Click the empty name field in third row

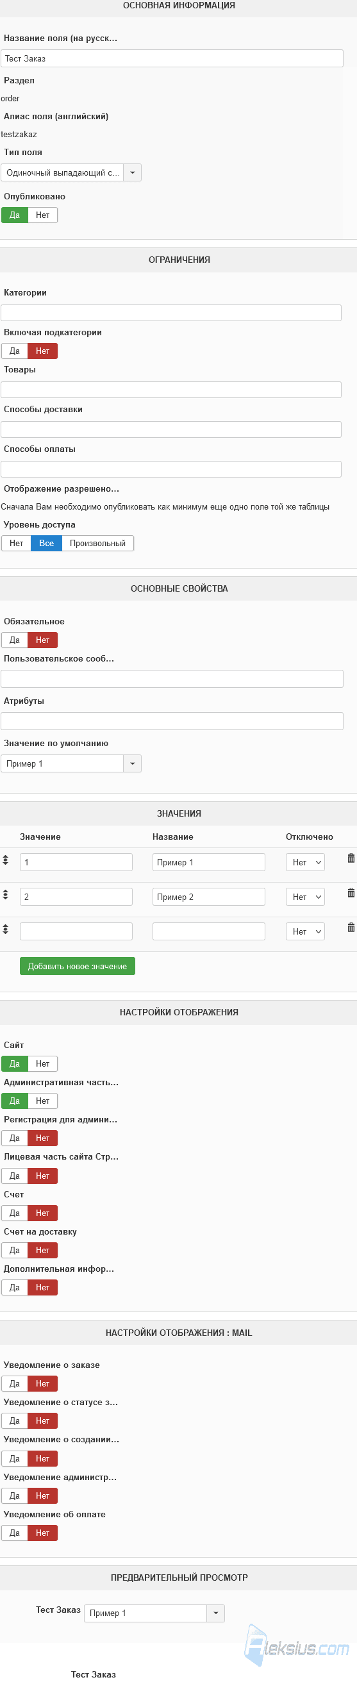coord(209,931)
